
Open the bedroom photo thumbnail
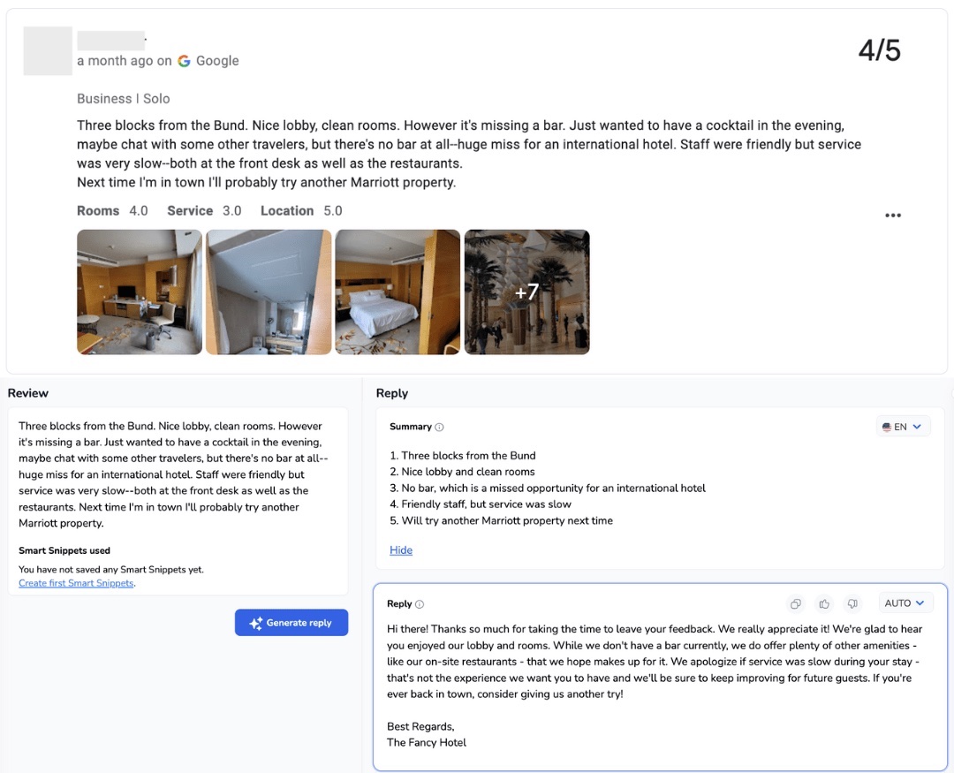(397, 292)
